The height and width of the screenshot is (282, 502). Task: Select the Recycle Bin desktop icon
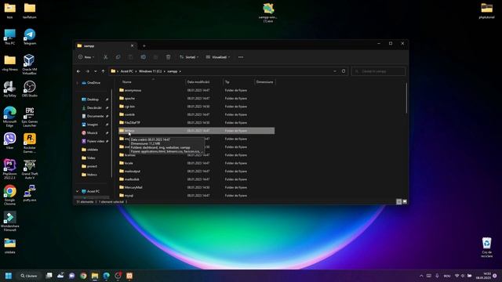[486, 248]
